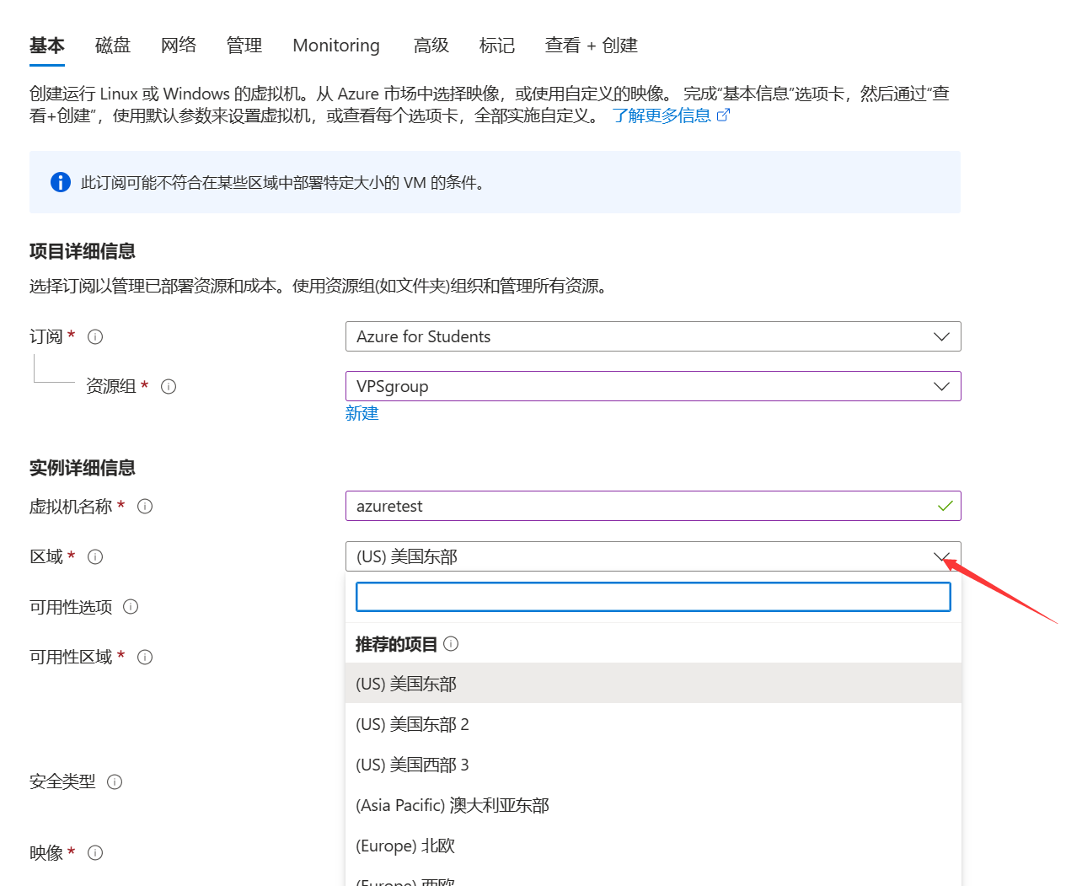Screen dimensions: 1082x886
Task: Click info icon beside 安全类型
Action: pyautogui.click(x=115, y=782)
